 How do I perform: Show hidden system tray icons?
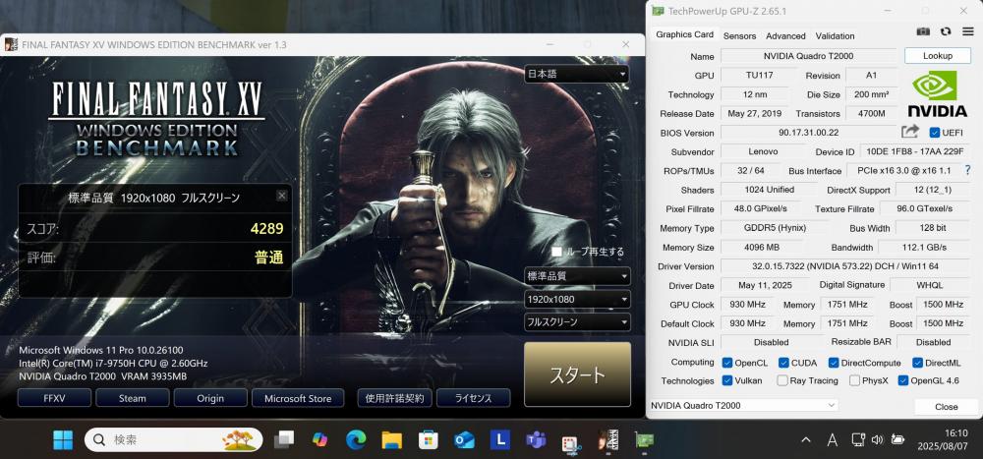pos(806,440)
